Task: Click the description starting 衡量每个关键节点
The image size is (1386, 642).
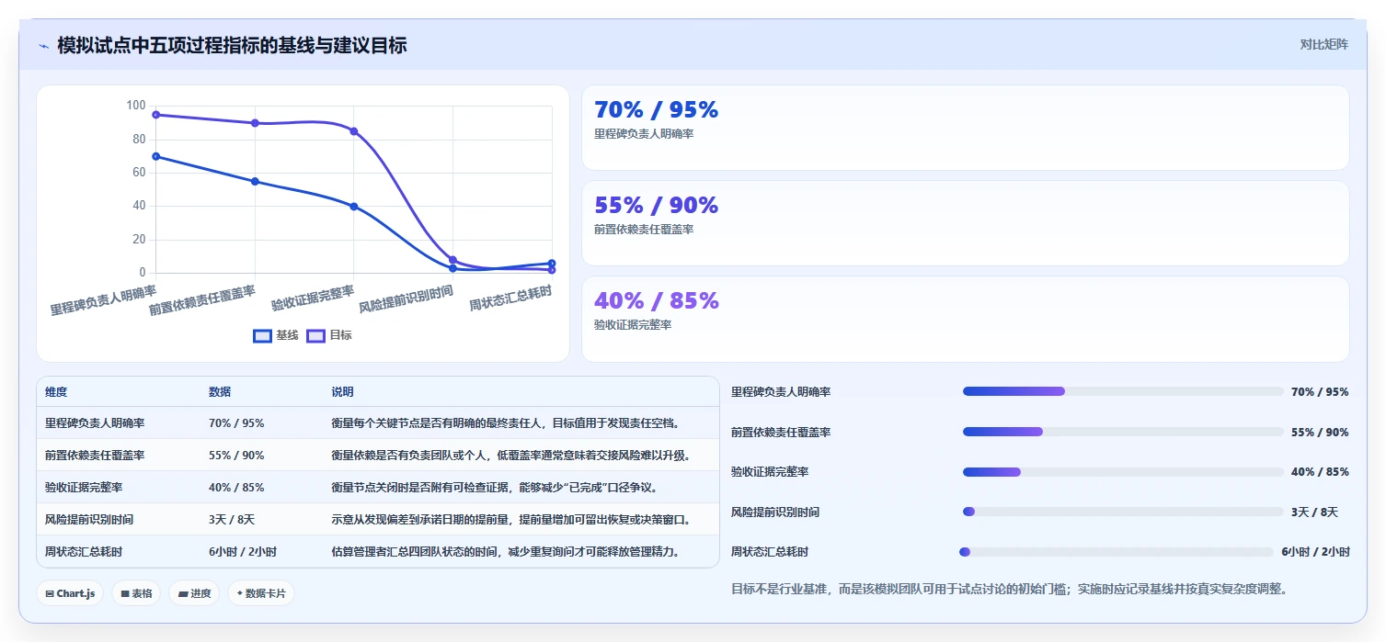Action: (x=506, y=423)
